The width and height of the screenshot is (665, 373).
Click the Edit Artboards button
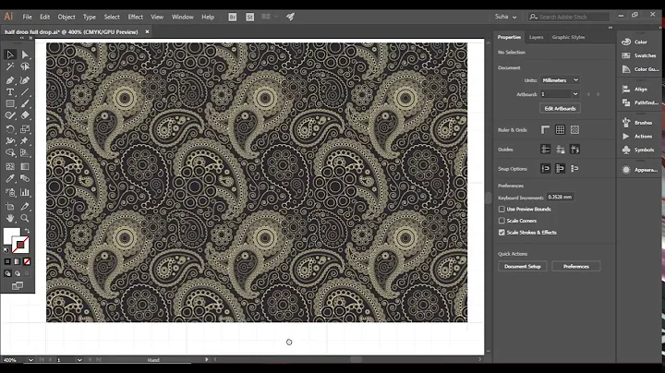(x=561, y=108)
